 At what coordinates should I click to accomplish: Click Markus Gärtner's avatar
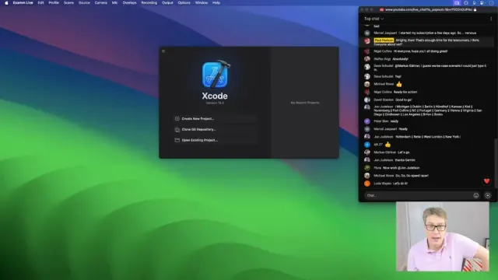click(x=367, y=152)
